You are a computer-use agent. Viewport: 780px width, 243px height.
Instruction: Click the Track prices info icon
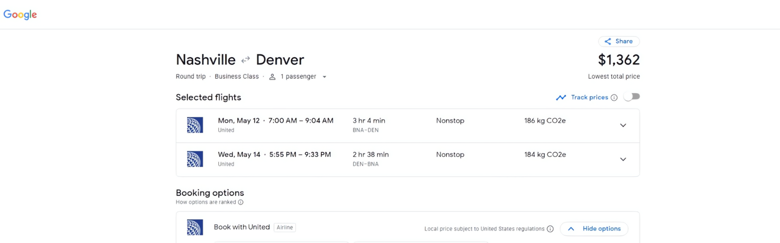(x=614, y=97)
